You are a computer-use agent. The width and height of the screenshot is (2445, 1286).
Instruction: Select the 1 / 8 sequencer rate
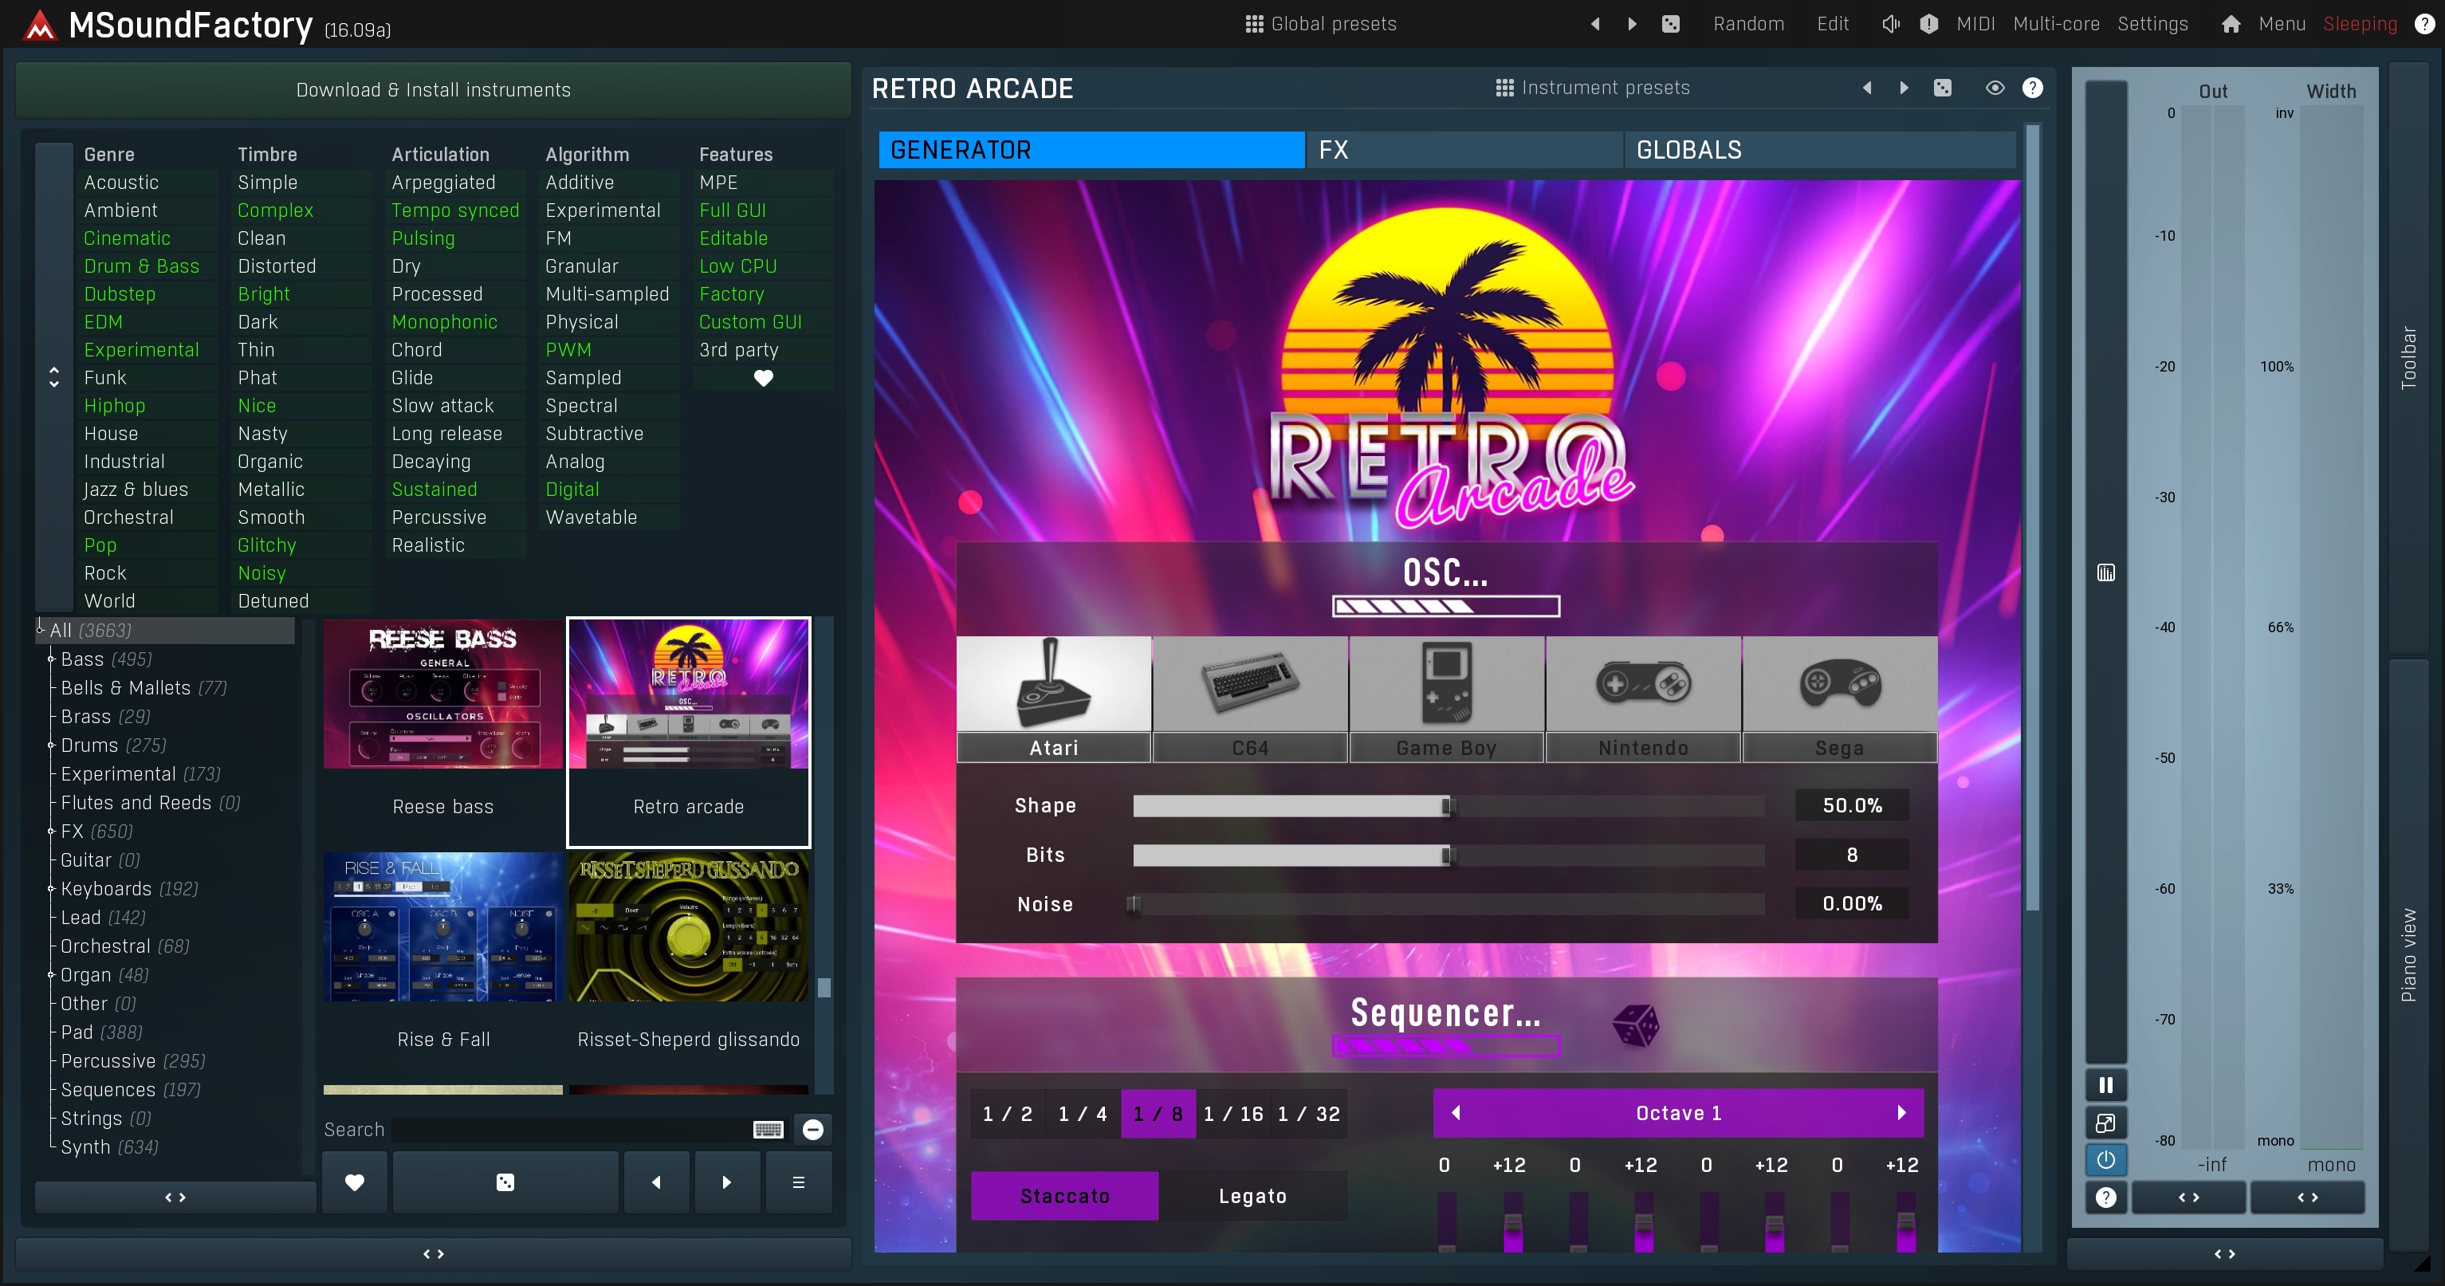[1158, 1115]
